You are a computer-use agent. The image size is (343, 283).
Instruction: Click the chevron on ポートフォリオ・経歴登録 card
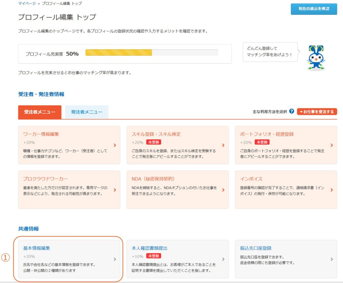pos(332,145)
